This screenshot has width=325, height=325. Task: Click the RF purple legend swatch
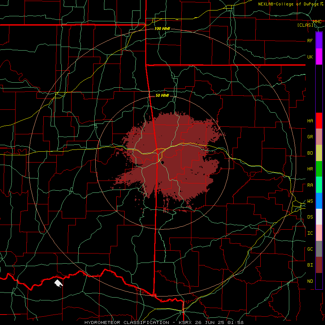click(319, 40)
